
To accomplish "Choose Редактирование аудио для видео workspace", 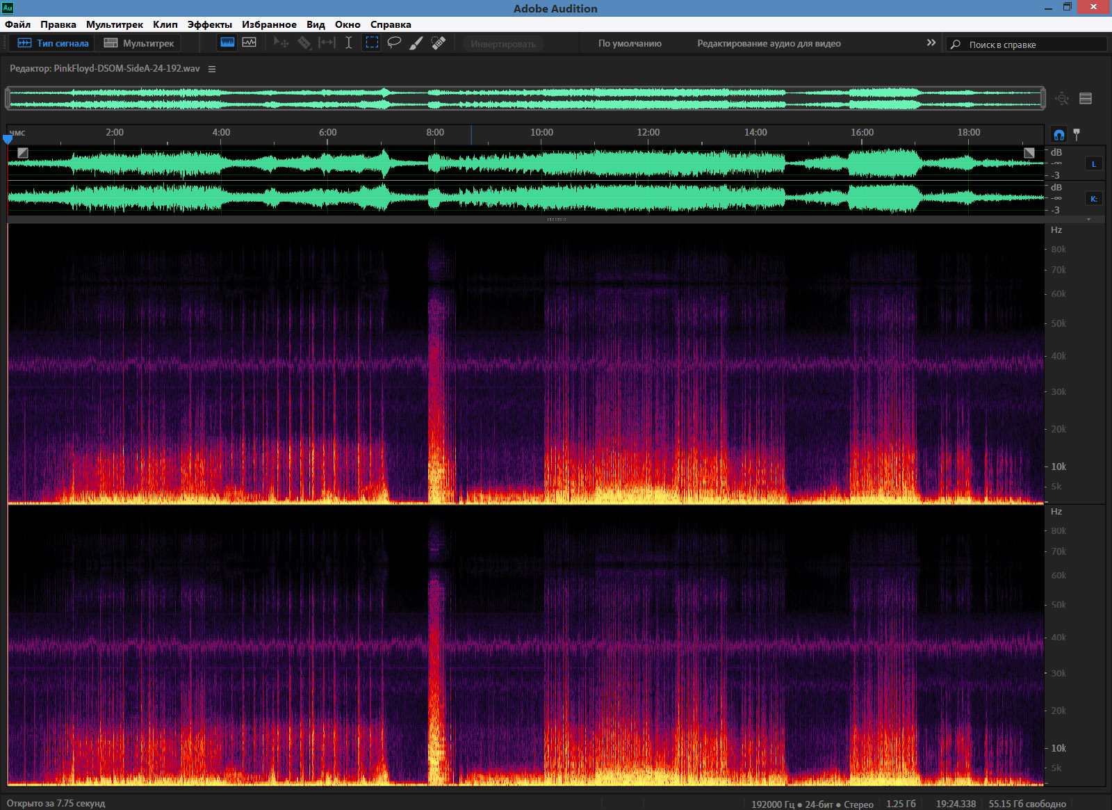I will click(x=769, y=43).
